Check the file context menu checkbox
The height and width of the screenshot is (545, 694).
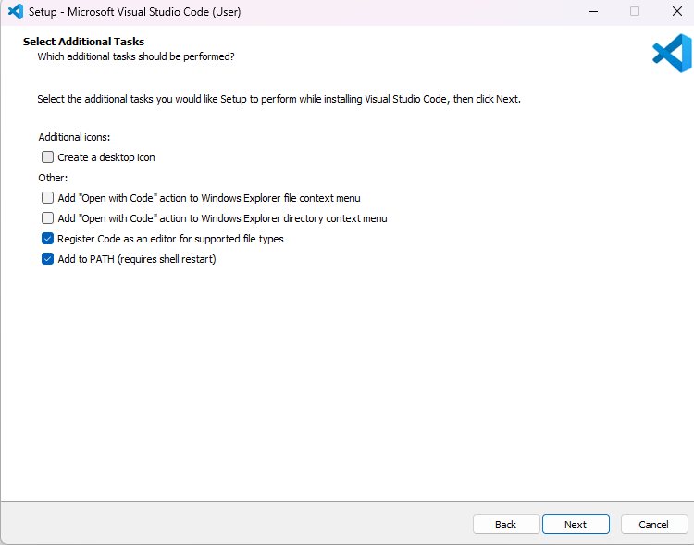47,198
